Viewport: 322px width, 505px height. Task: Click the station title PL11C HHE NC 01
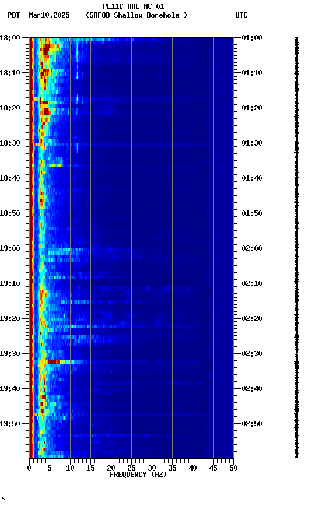click(x=134, y=6)
